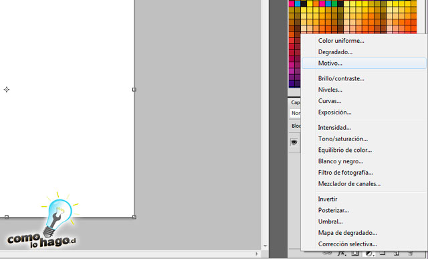The image size is (428, 259).
Task: Click the link layers chain icon
Action: pyautogui.click(x=327, y=253)
